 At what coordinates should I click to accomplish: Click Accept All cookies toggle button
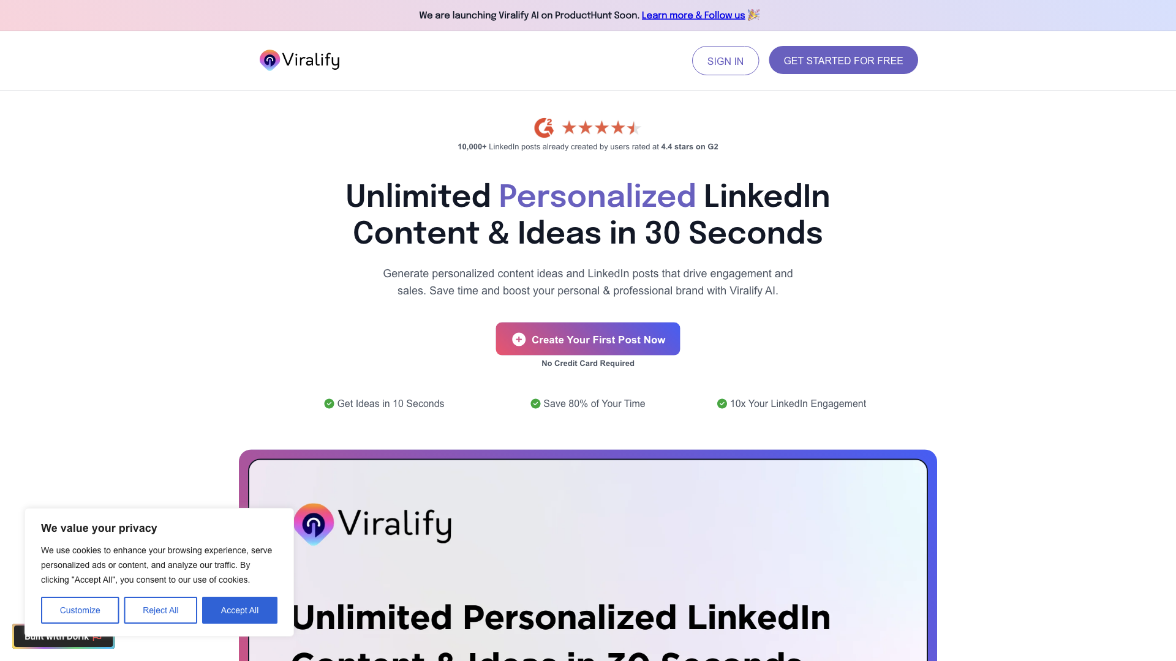point(240,610)
